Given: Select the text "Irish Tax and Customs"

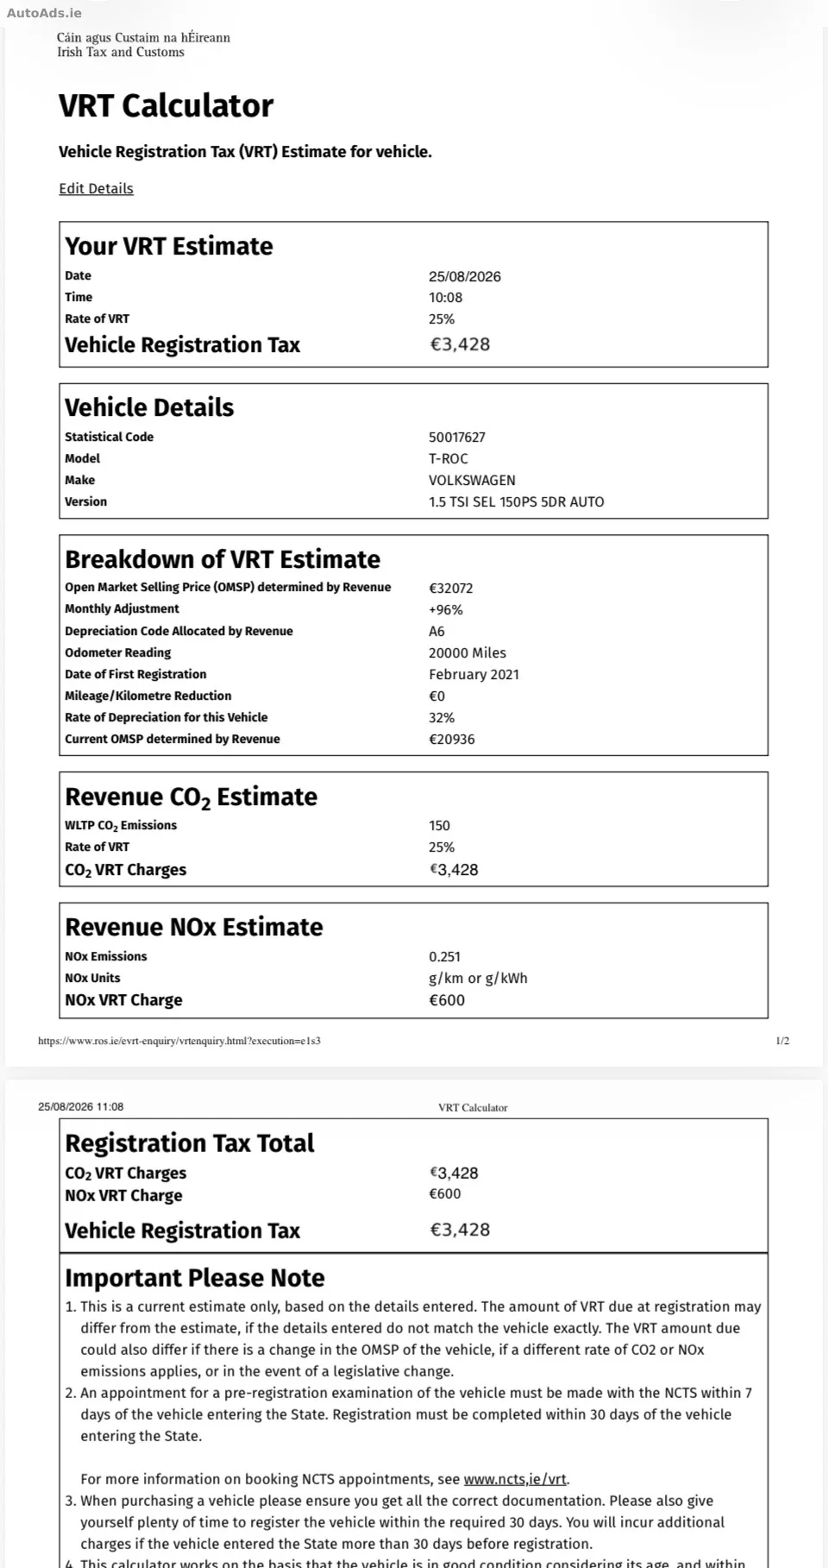Looking at the screenshot, I should click(121, 52).
